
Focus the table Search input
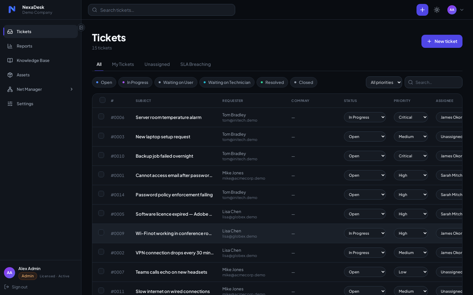click(x=434, y=82)
